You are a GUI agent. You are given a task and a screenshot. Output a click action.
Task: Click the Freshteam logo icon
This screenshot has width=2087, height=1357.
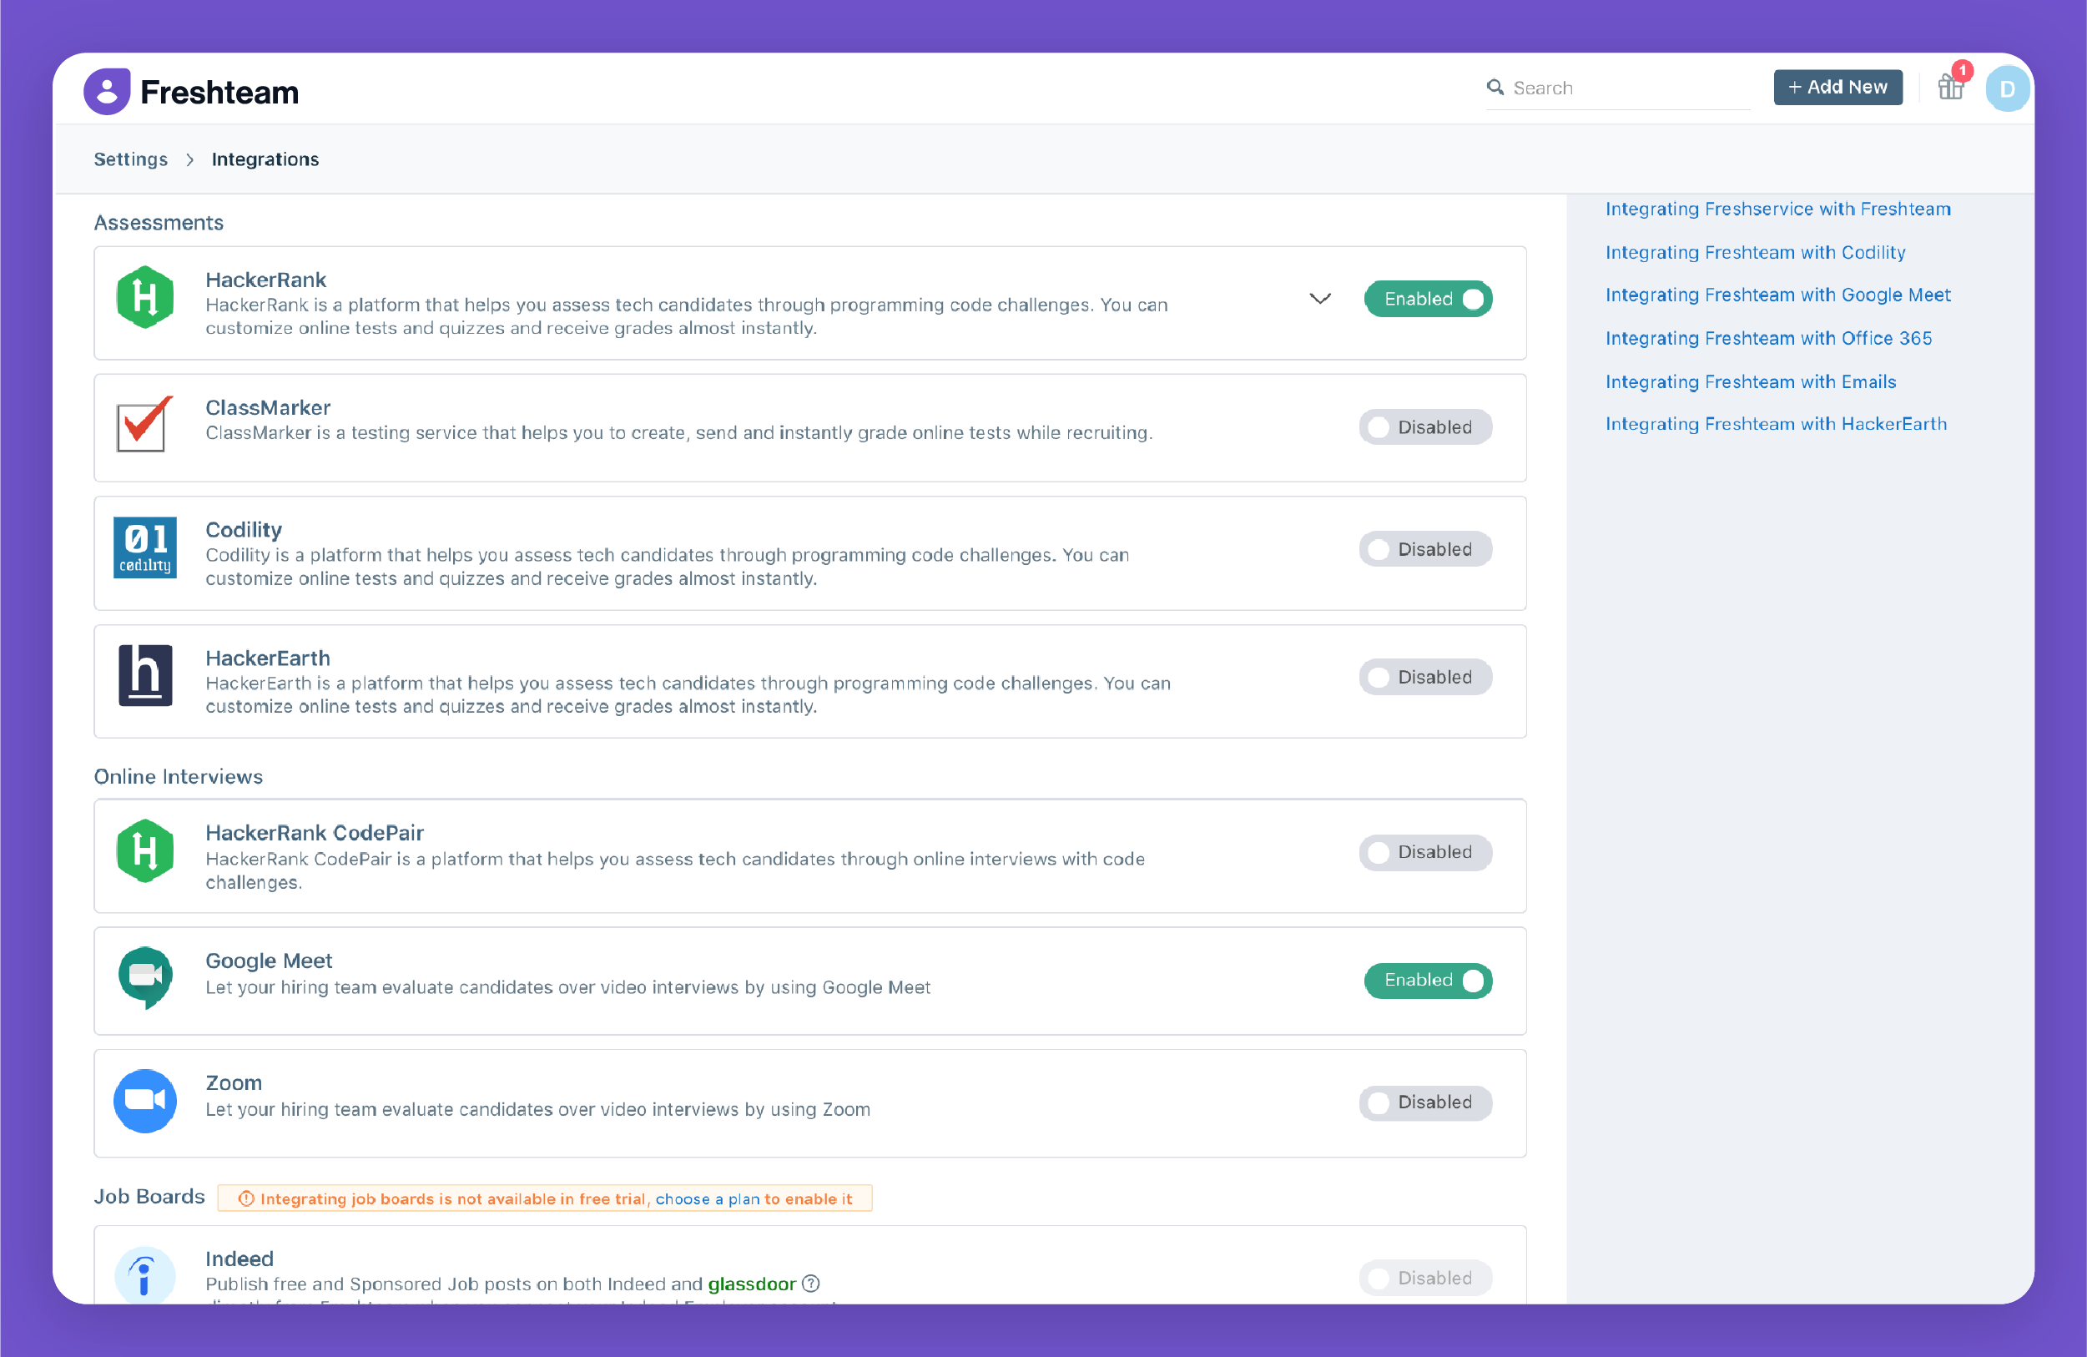[106, 90]
